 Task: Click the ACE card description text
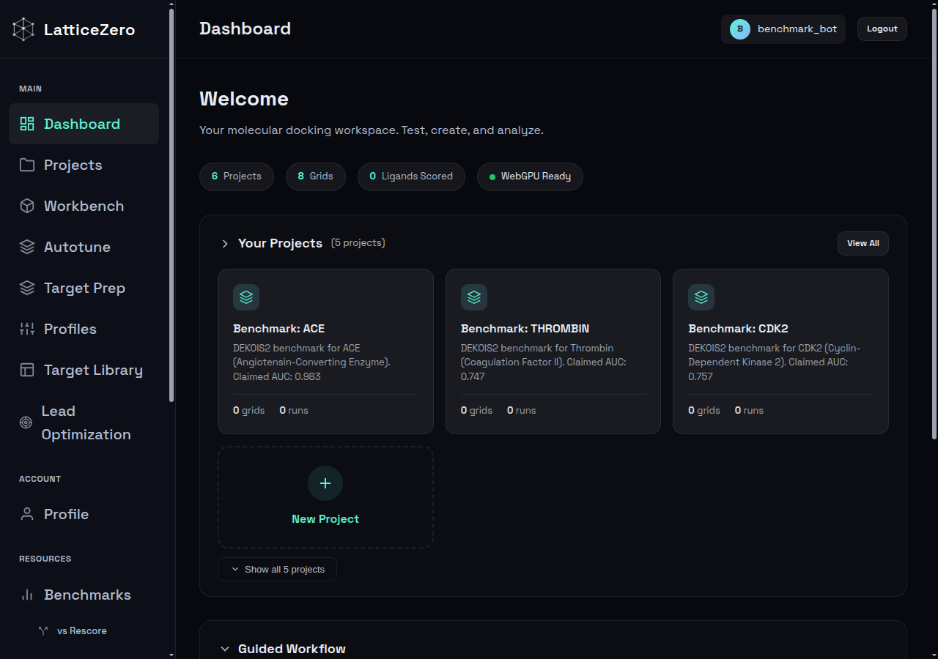point(312,362)
